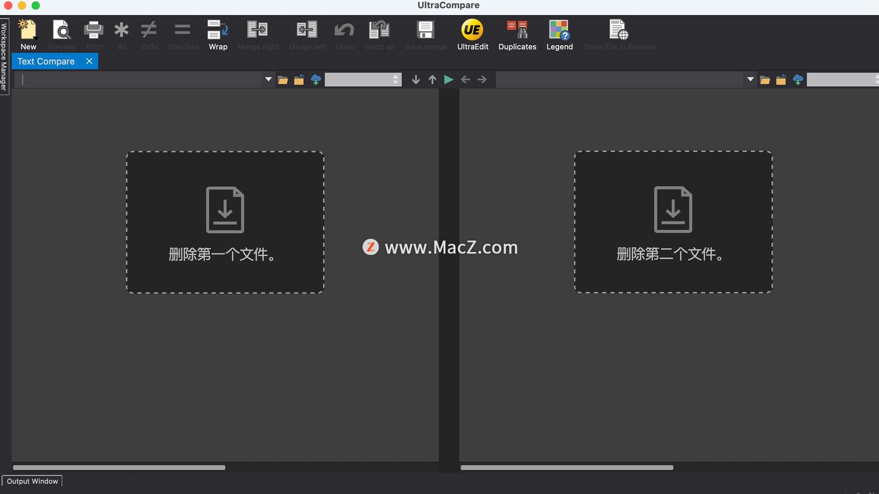Click the Save merge icon
This screenshot has height=494, width=879.
pos(425,30)
